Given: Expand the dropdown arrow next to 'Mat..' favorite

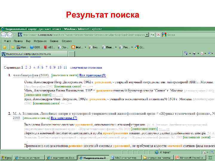Looking at the screenshot, I should (x=85, y=47).
